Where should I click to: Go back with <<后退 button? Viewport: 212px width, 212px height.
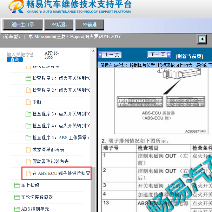[x=59, y=24]
